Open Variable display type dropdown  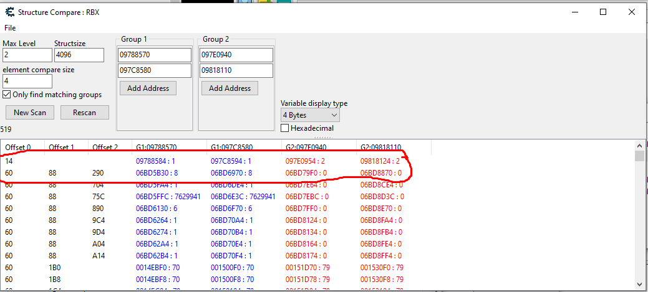click(x=310, y=115)
